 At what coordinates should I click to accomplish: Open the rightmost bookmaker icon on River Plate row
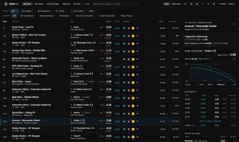click(x=137, y=83)
